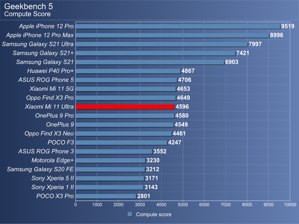Click the 'Compute score' legend text
The image size is (299, 224).
[154, 214]
